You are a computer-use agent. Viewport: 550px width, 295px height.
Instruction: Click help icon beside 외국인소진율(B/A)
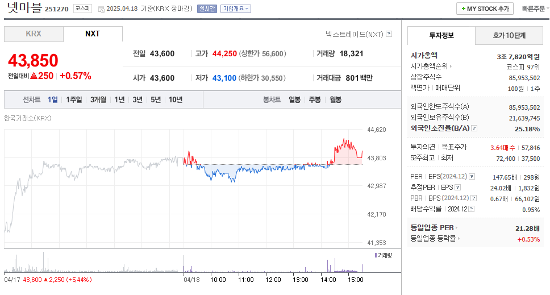pyautogui.click(x=474, y=128)
